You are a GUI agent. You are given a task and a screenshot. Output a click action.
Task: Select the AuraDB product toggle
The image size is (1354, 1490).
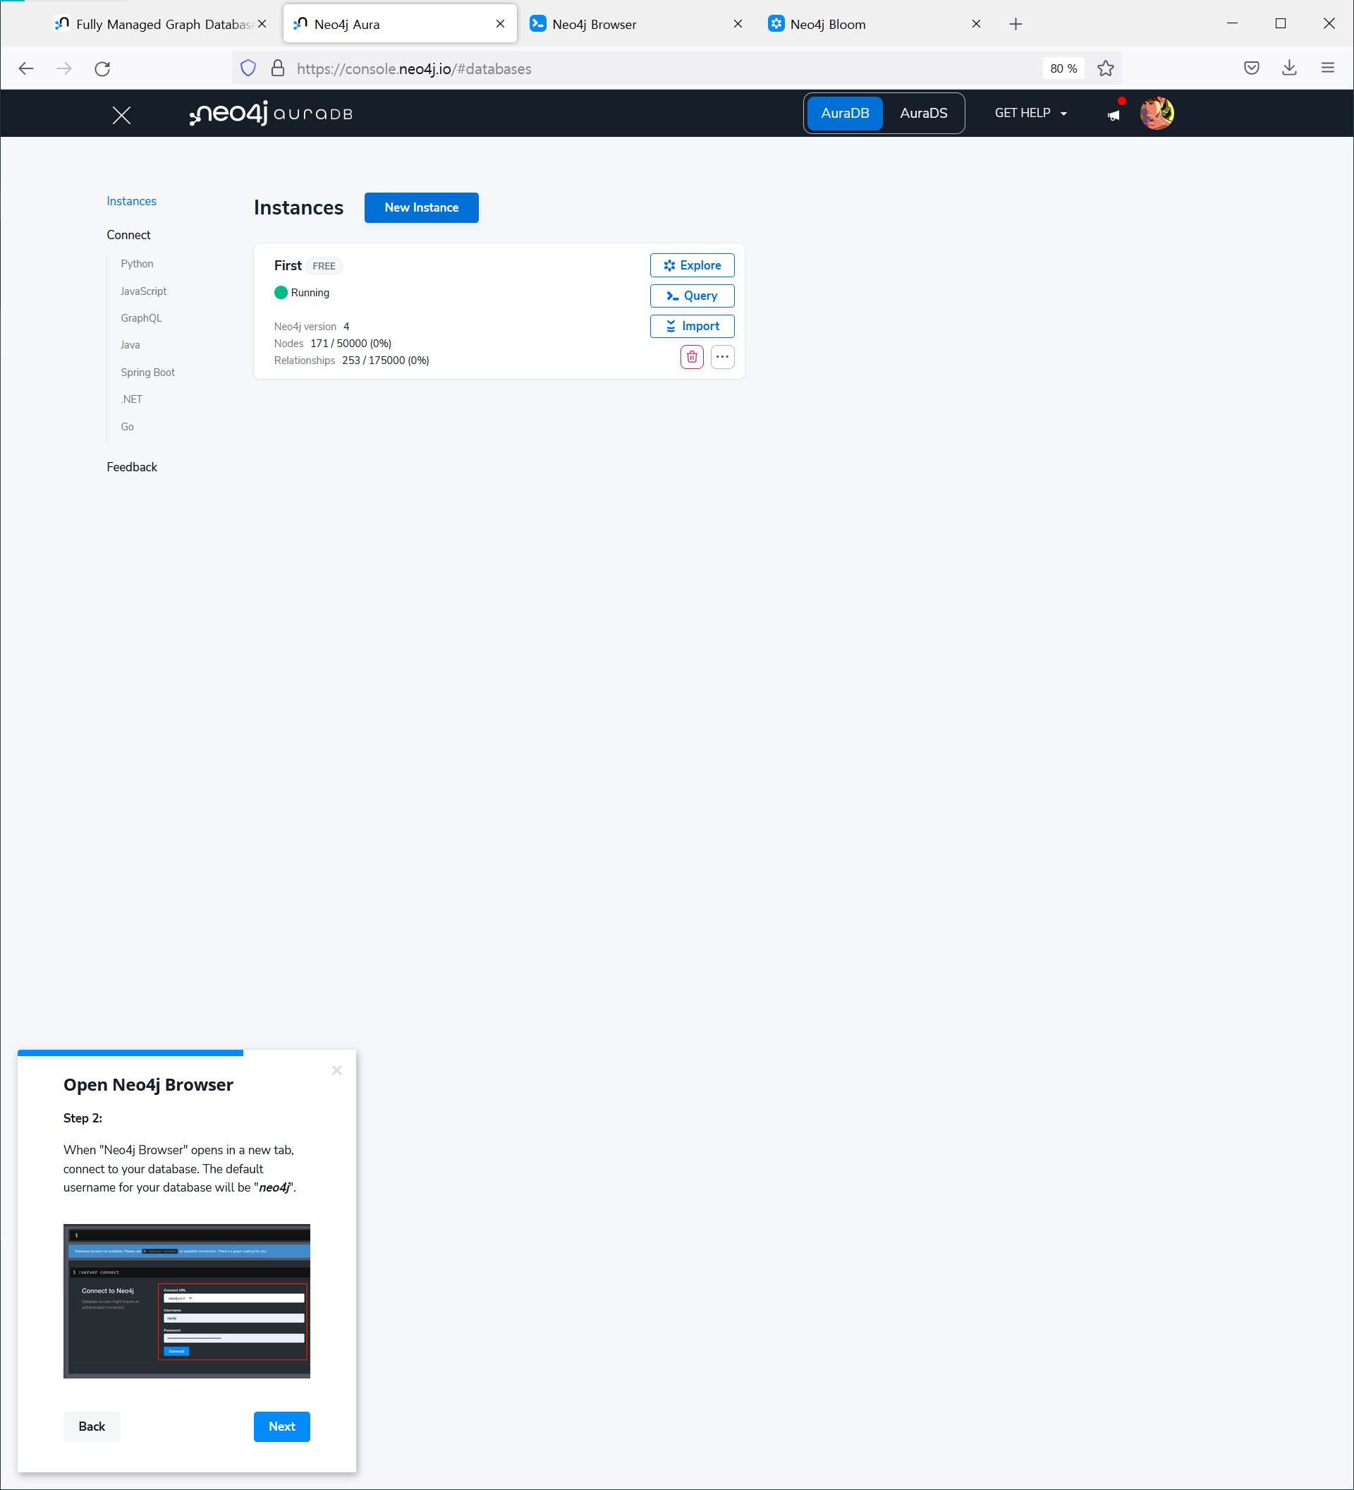click(844, 113)
